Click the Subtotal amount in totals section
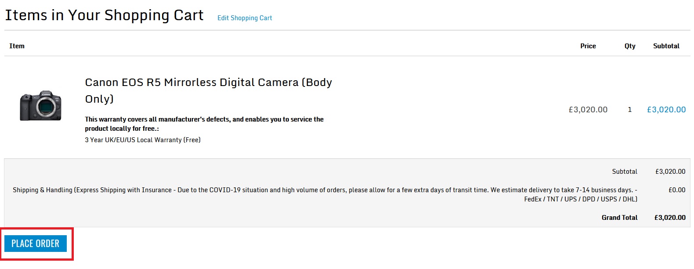This screenshot has height=269, width=694. 670,172
